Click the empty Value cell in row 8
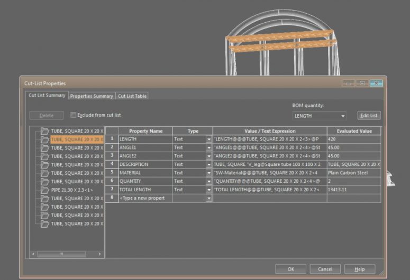Screen dimensions: 410x280 (270, 198)
